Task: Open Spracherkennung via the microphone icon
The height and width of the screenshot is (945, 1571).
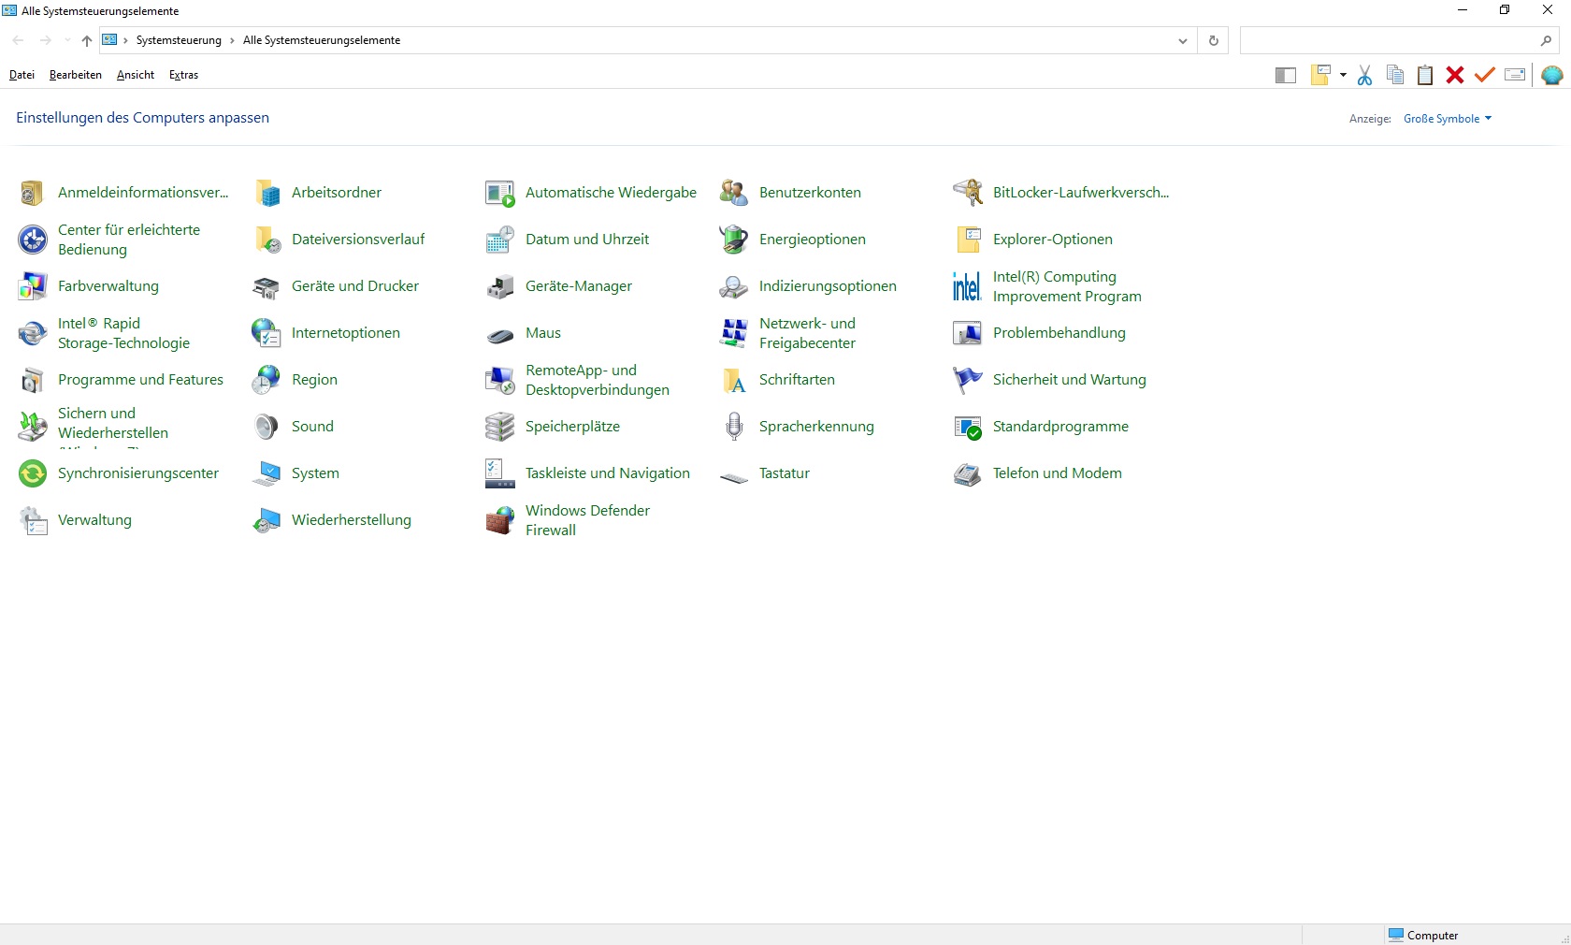Action: coord(734,427)
